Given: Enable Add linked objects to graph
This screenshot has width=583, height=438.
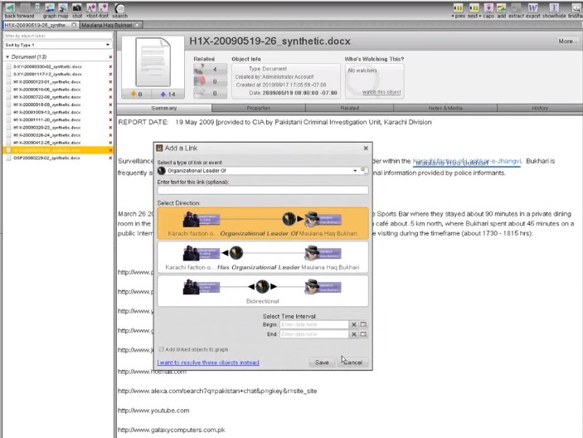Looking at the screenshot, I should pyautogui.click(x=161, y=349).
